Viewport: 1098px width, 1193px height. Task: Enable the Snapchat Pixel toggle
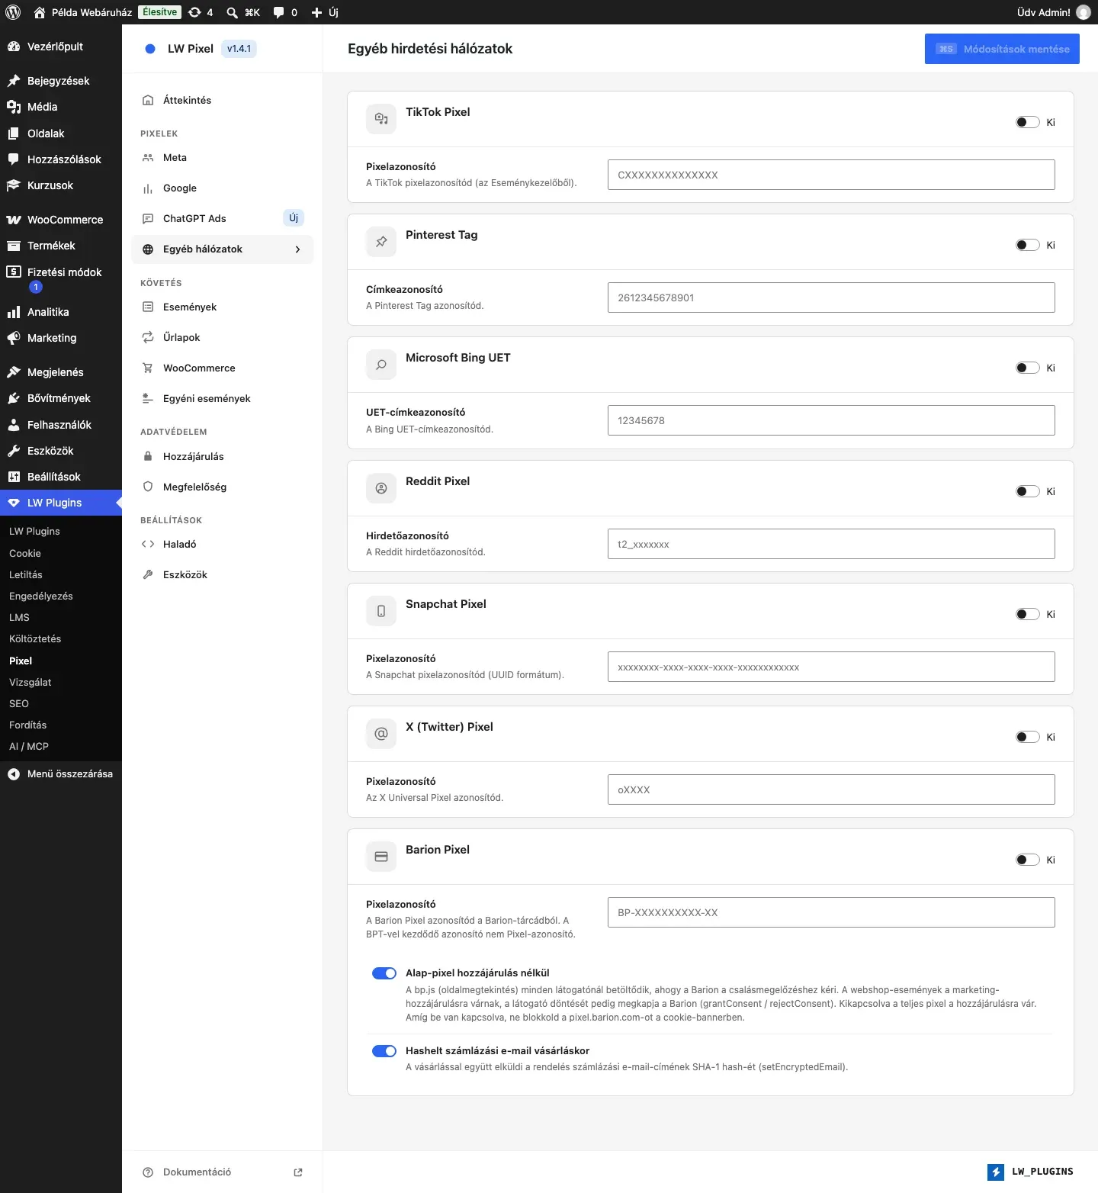[1028, 614]
